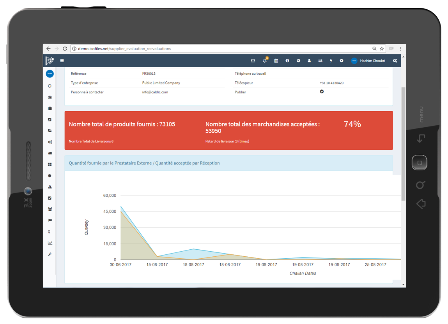Screen dimensions: 448x324
Task: Click the browser address bar URL
Action: 124,49
